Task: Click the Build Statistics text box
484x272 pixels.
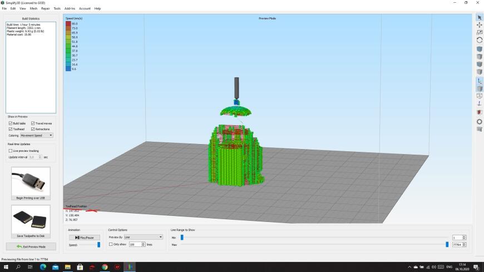Action: click(x=31, y=67)
